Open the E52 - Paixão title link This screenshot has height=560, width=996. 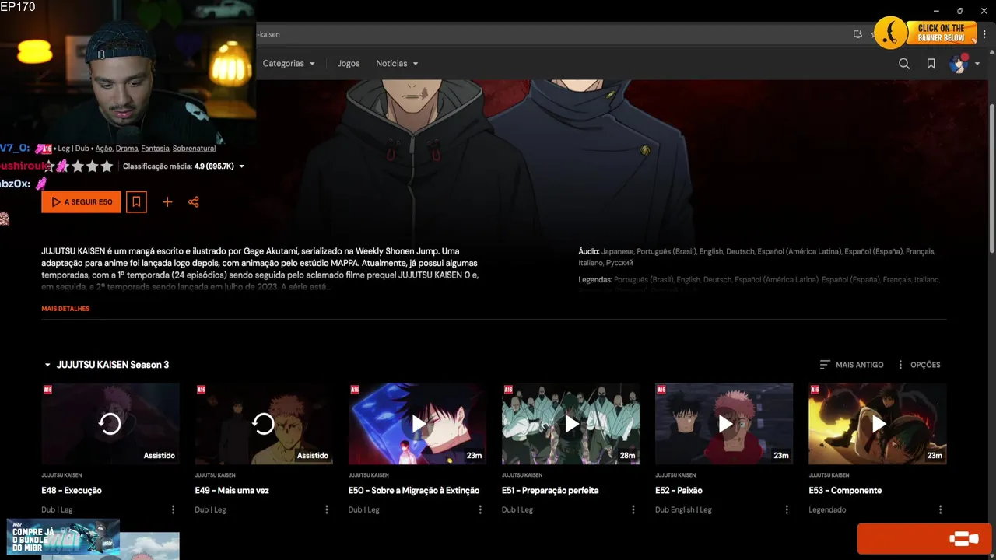pos(679,491)
